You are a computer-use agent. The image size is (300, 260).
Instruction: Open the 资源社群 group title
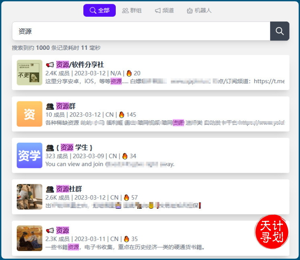(x=69, y=189)
